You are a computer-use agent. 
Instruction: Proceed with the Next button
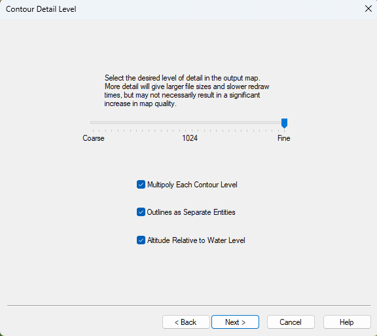point(235,322)
